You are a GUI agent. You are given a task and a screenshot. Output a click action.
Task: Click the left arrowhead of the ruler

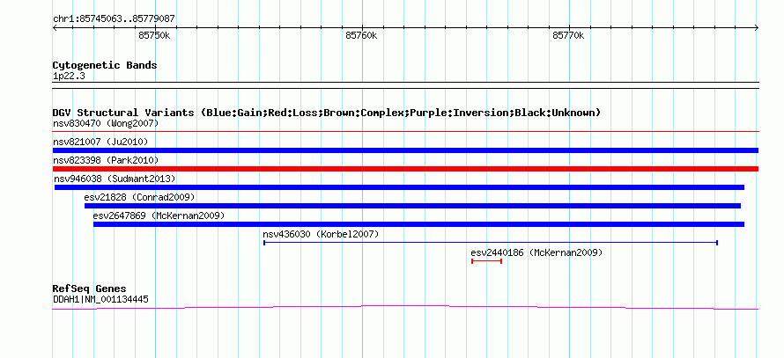pyautogui.click(x=55, y=28)
